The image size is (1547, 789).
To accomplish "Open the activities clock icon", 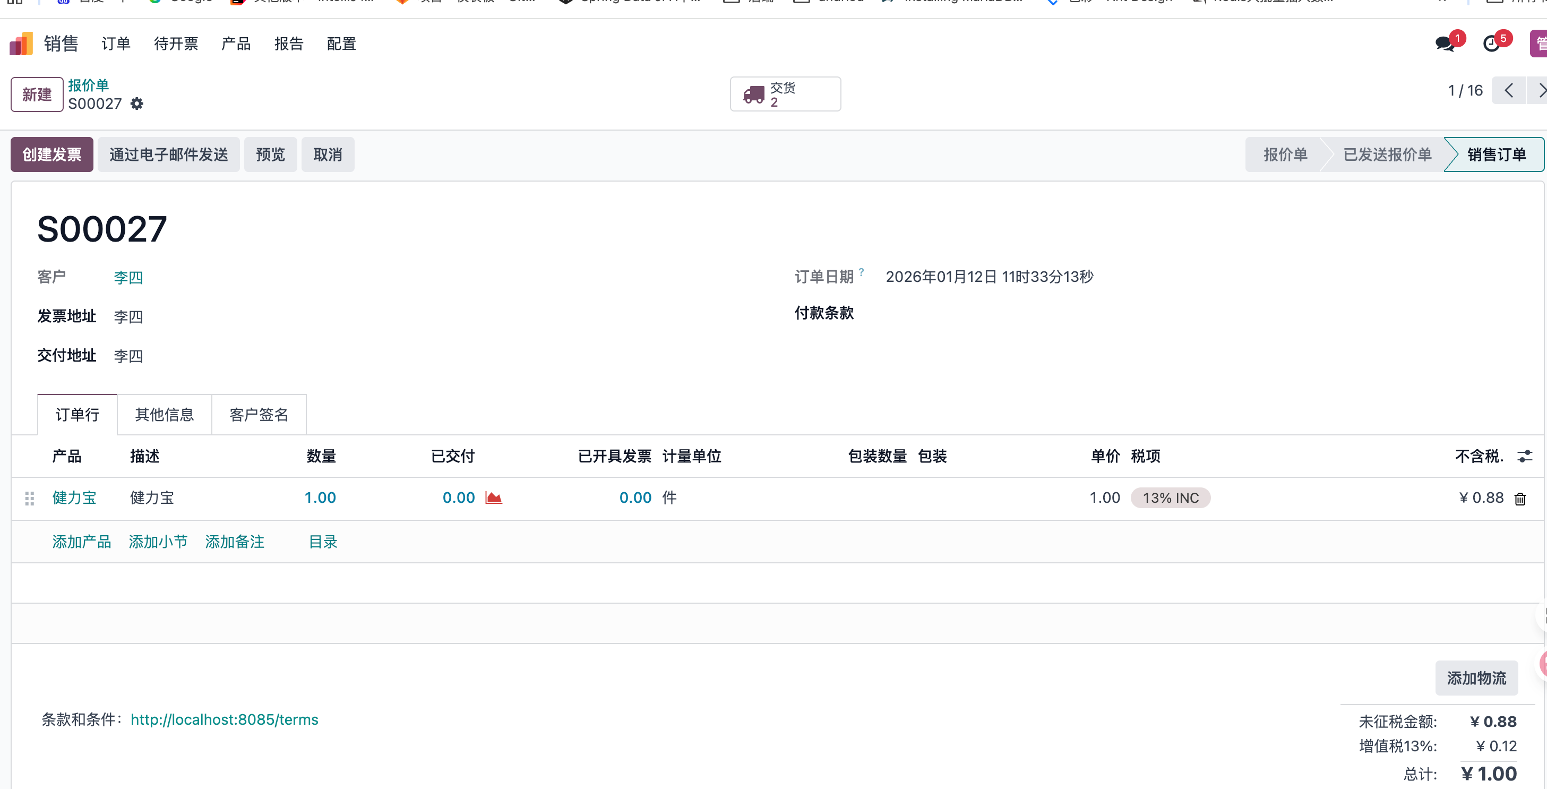I will point(1492,44).
